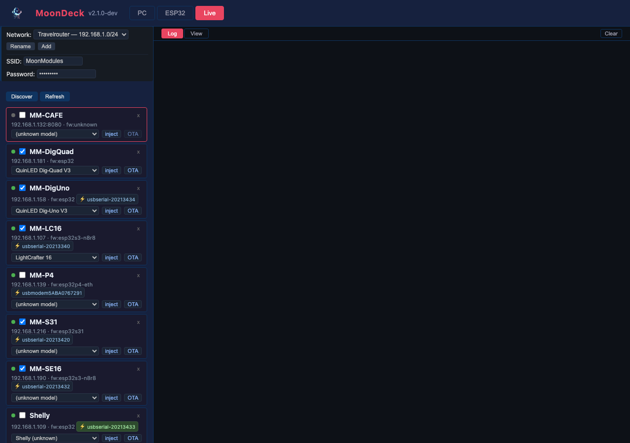Image resolution: width=630 pixels, height=443 pixels.
Task: Check the MM-CAFE device checkbox
Action: pos(22,115)
